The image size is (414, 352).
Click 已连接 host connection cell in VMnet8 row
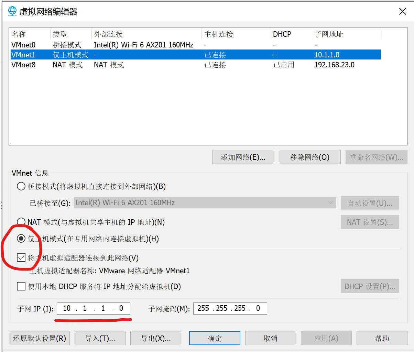click(215, 65)
